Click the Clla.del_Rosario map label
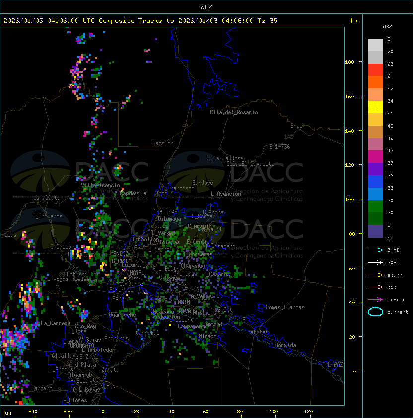Screen dimensions: 413x418 pos(234,112)
